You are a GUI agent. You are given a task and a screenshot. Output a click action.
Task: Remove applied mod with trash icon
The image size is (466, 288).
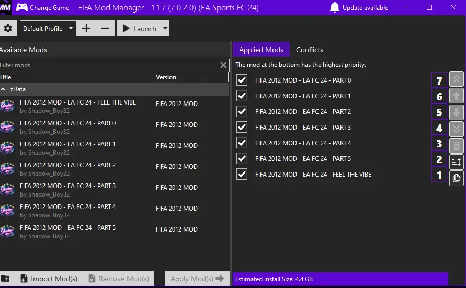(457, 146)
